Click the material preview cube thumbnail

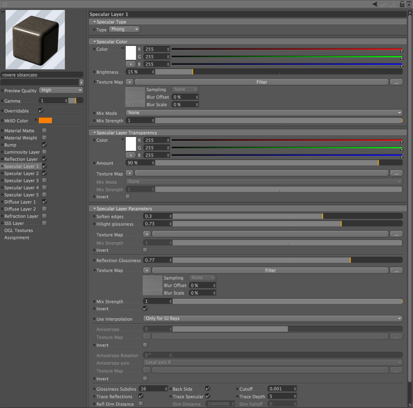click(x=35, y=40)
